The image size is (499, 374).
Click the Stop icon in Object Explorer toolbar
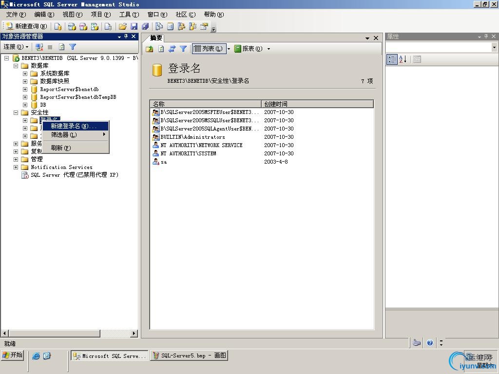tap(50, 47)
